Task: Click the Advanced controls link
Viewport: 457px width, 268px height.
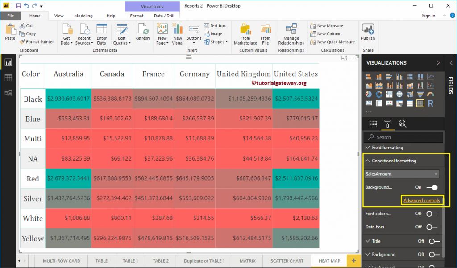Action: 422,200
